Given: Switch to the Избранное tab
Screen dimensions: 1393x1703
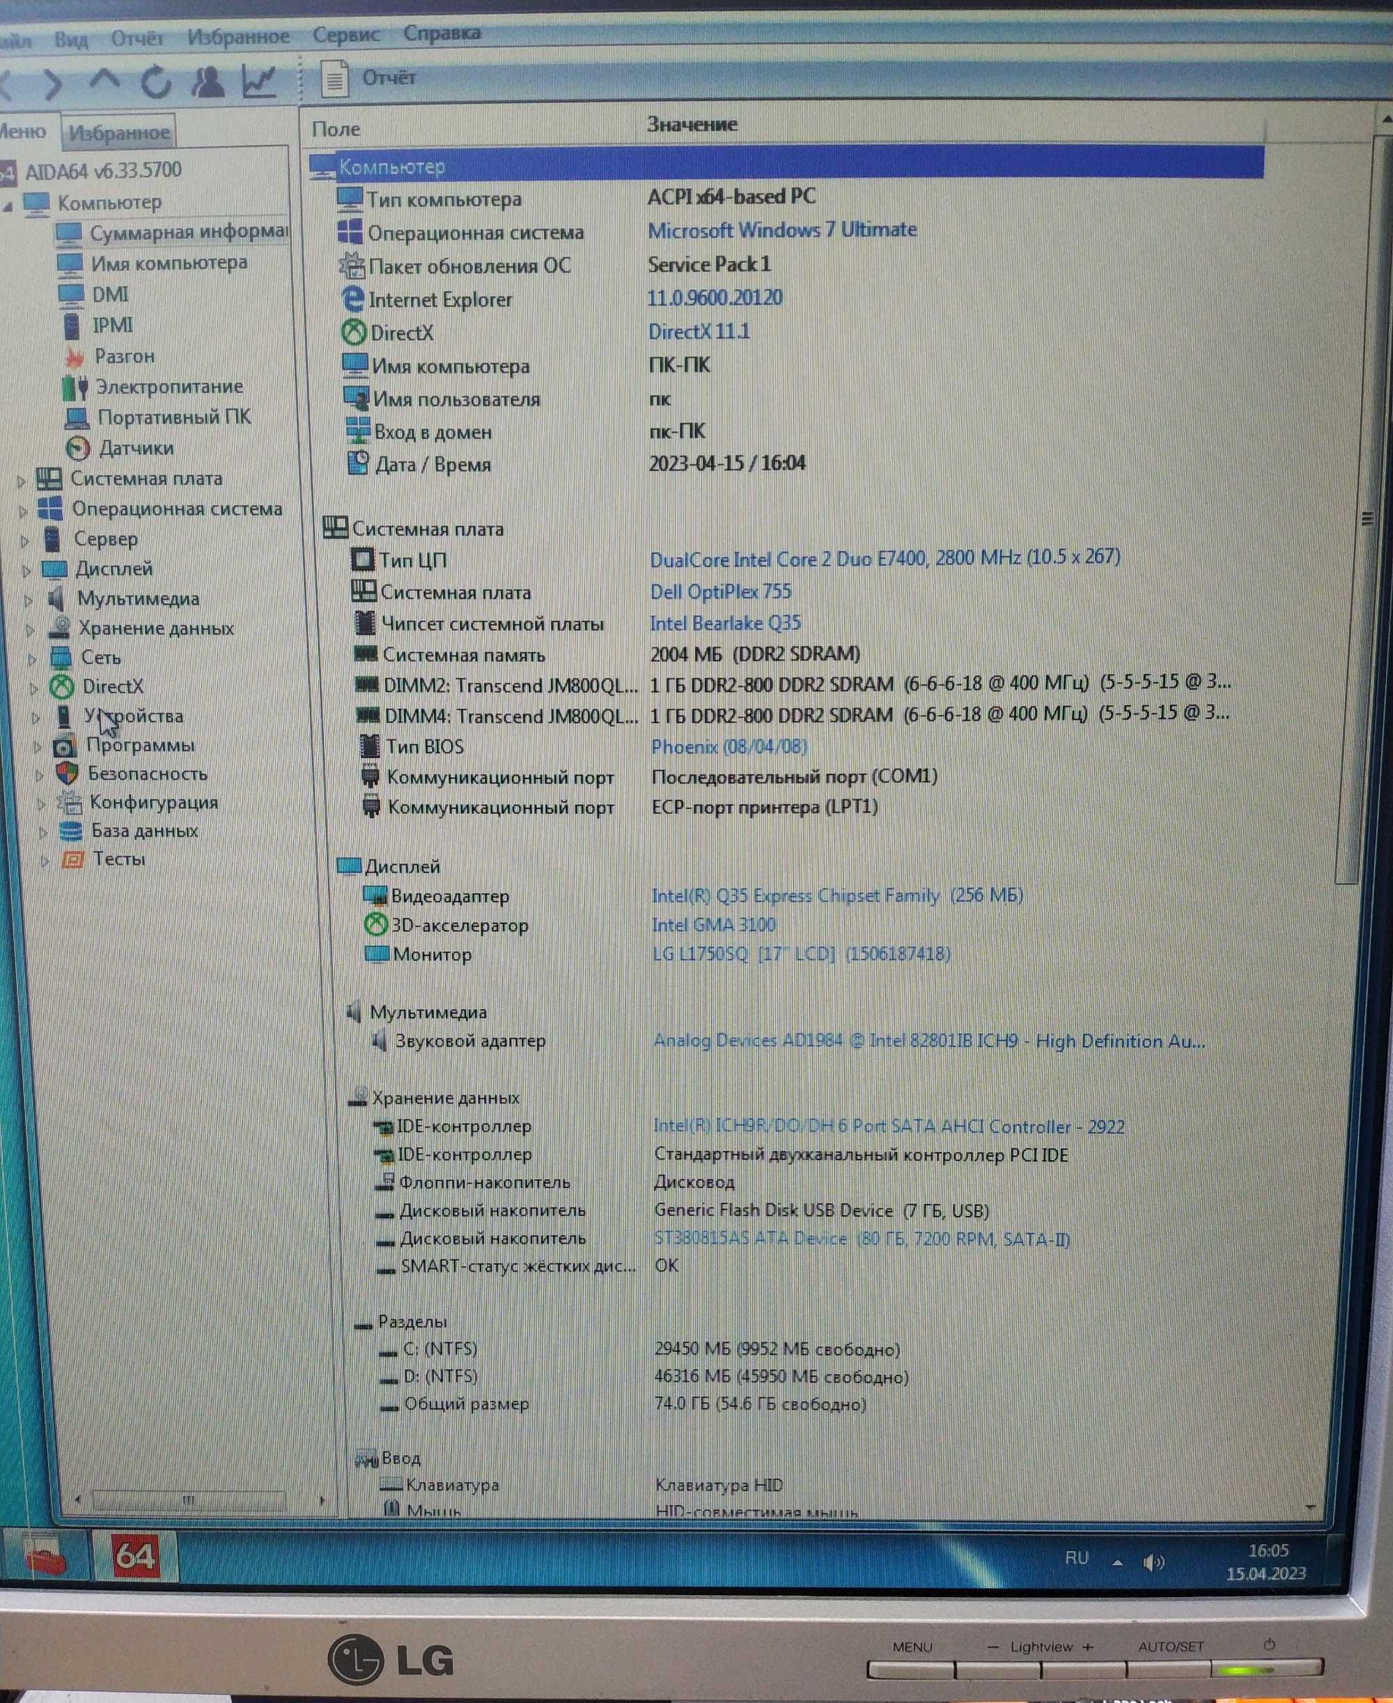Looking at the screenshot, I should (119, 132).
